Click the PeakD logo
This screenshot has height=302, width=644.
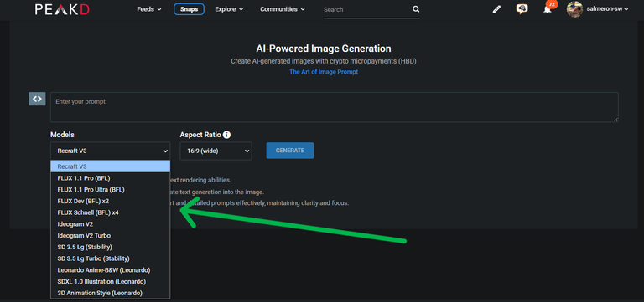click(x=61, y=9)
